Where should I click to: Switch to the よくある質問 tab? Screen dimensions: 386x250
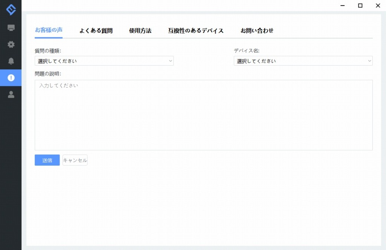(96, 31)
